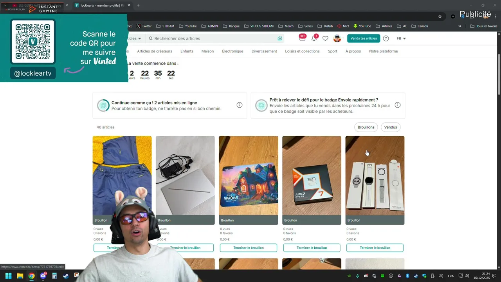Switch to Chrome in the taskbar

coord(31,276)
